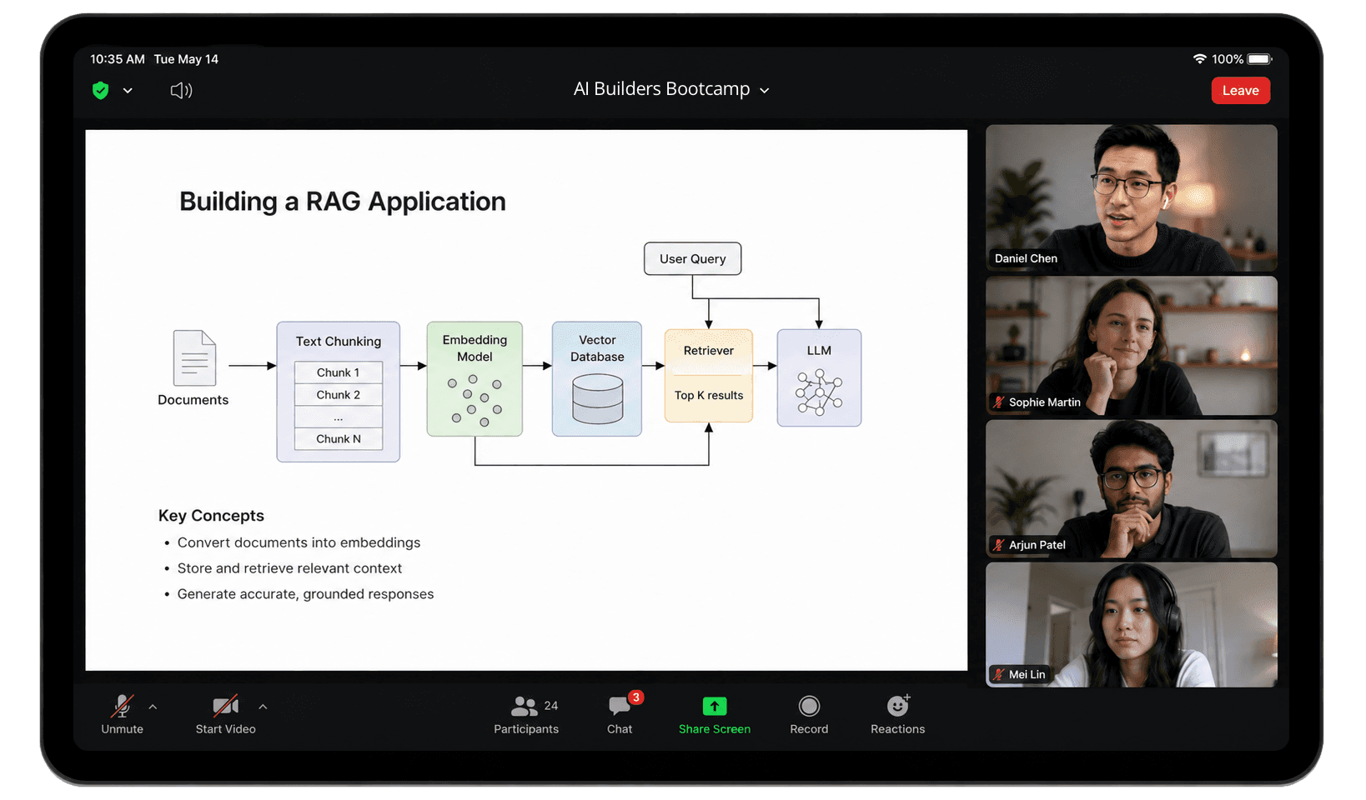Select Arjun Patel's video tile

(1131, 489)
